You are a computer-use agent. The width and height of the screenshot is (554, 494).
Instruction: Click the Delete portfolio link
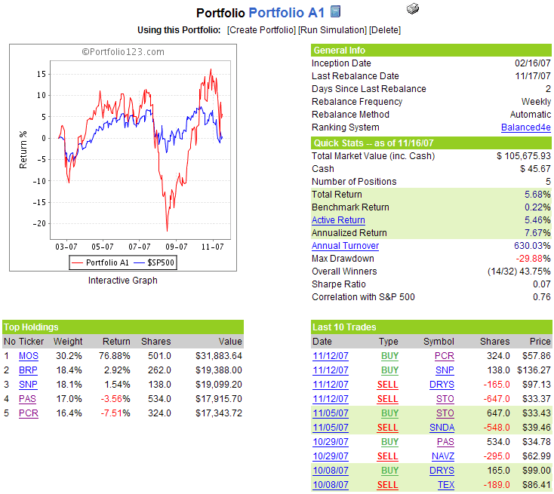tap(385, 30)
